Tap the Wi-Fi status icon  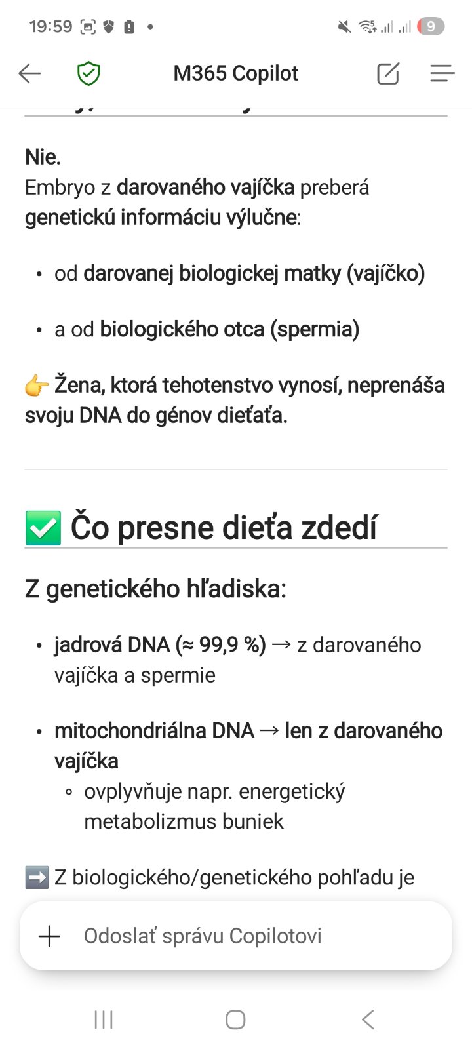click(x=366, y=27)
